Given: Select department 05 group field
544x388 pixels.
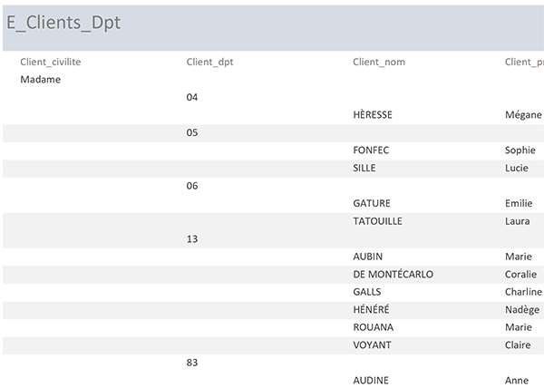Looking at the screenshot, I should pyautogui.click(x=192, y=132).
